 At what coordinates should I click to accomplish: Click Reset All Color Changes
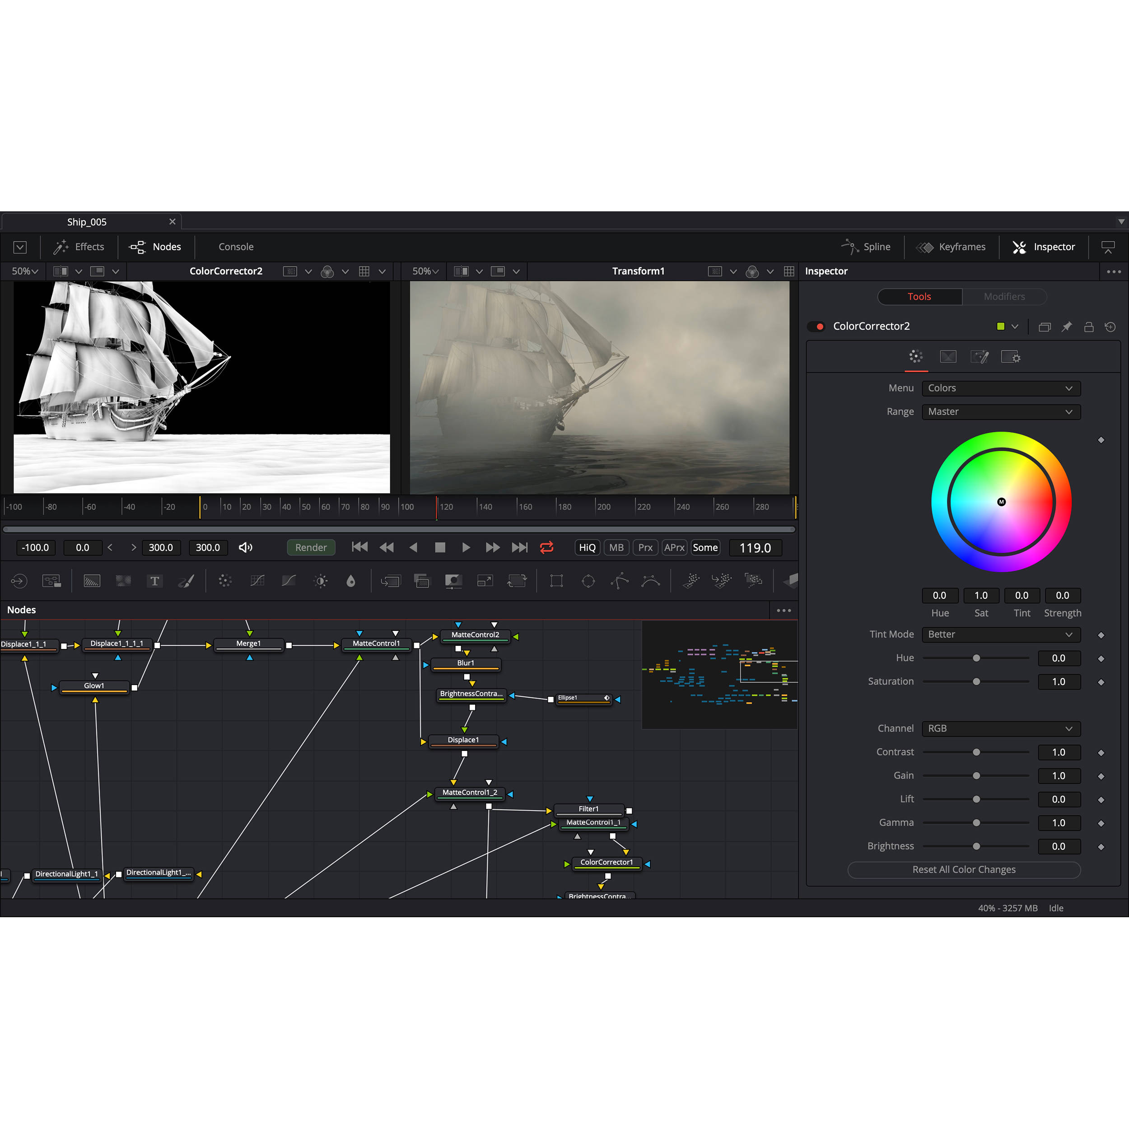coord(964,869)
